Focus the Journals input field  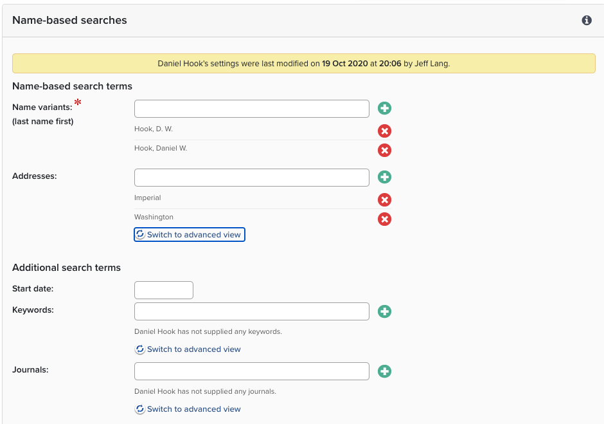[x=251, y=371]
